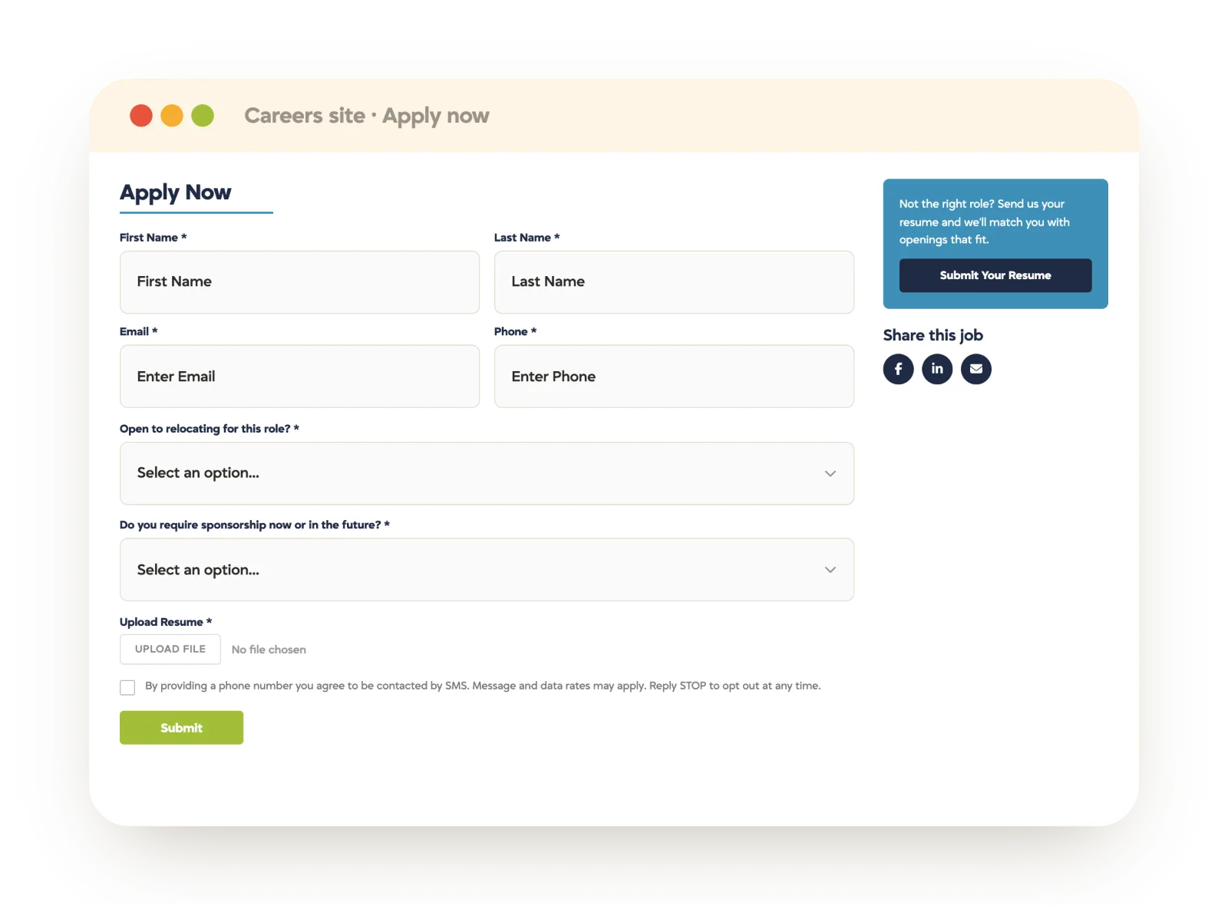This screenshot has width=1228, height=905.
Task: Share this job on Facebook
Action: [898, 369]
